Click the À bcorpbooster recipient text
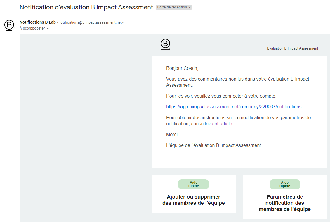This screenshot has width=330, height=222. [x=32, y=28]
